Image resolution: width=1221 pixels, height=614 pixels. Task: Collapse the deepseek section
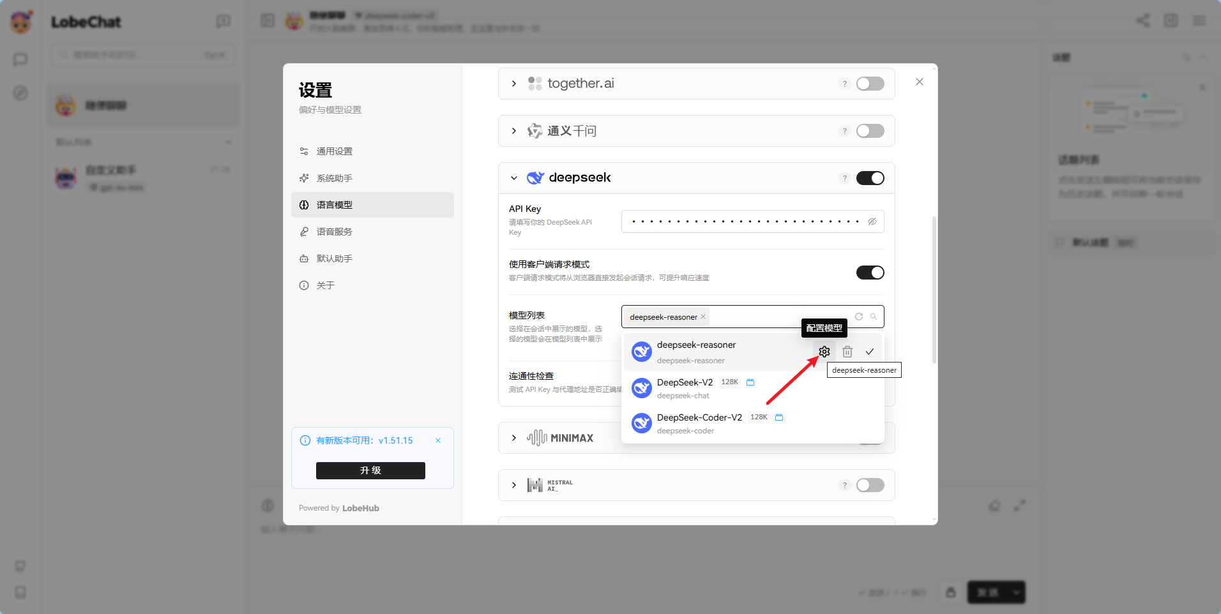click(x=514, y=178)
